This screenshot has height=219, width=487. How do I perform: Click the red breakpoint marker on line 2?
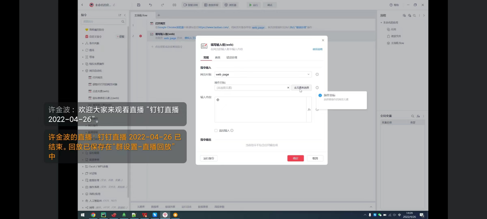pos(141,36)
